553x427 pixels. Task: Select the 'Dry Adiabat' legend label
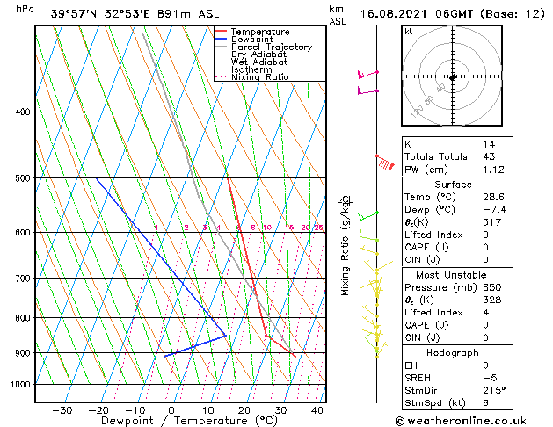click(258, 54)
